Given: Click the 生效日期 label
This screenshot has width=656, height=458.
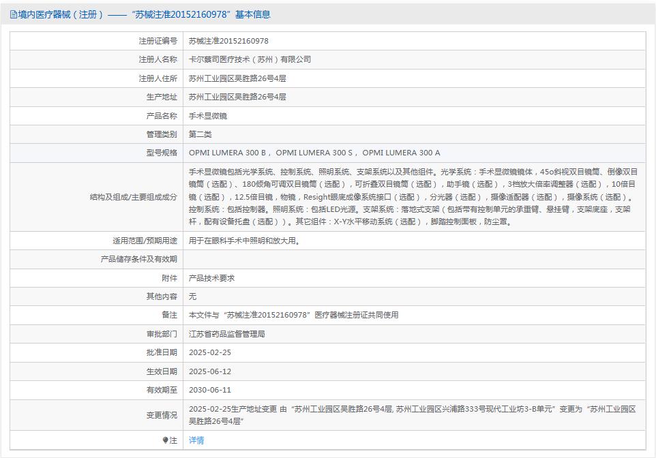Looking at the screenshot, I should (x=162, y=371).
